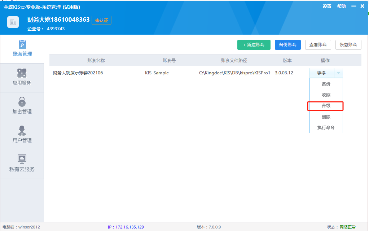Select the 加密管理 padlock icon
This screenshot has height=231, width=369.
(22, 102)
